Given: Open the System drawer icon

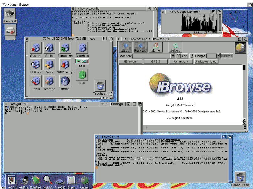Looking at the screenshot, I should pos(35,48).
